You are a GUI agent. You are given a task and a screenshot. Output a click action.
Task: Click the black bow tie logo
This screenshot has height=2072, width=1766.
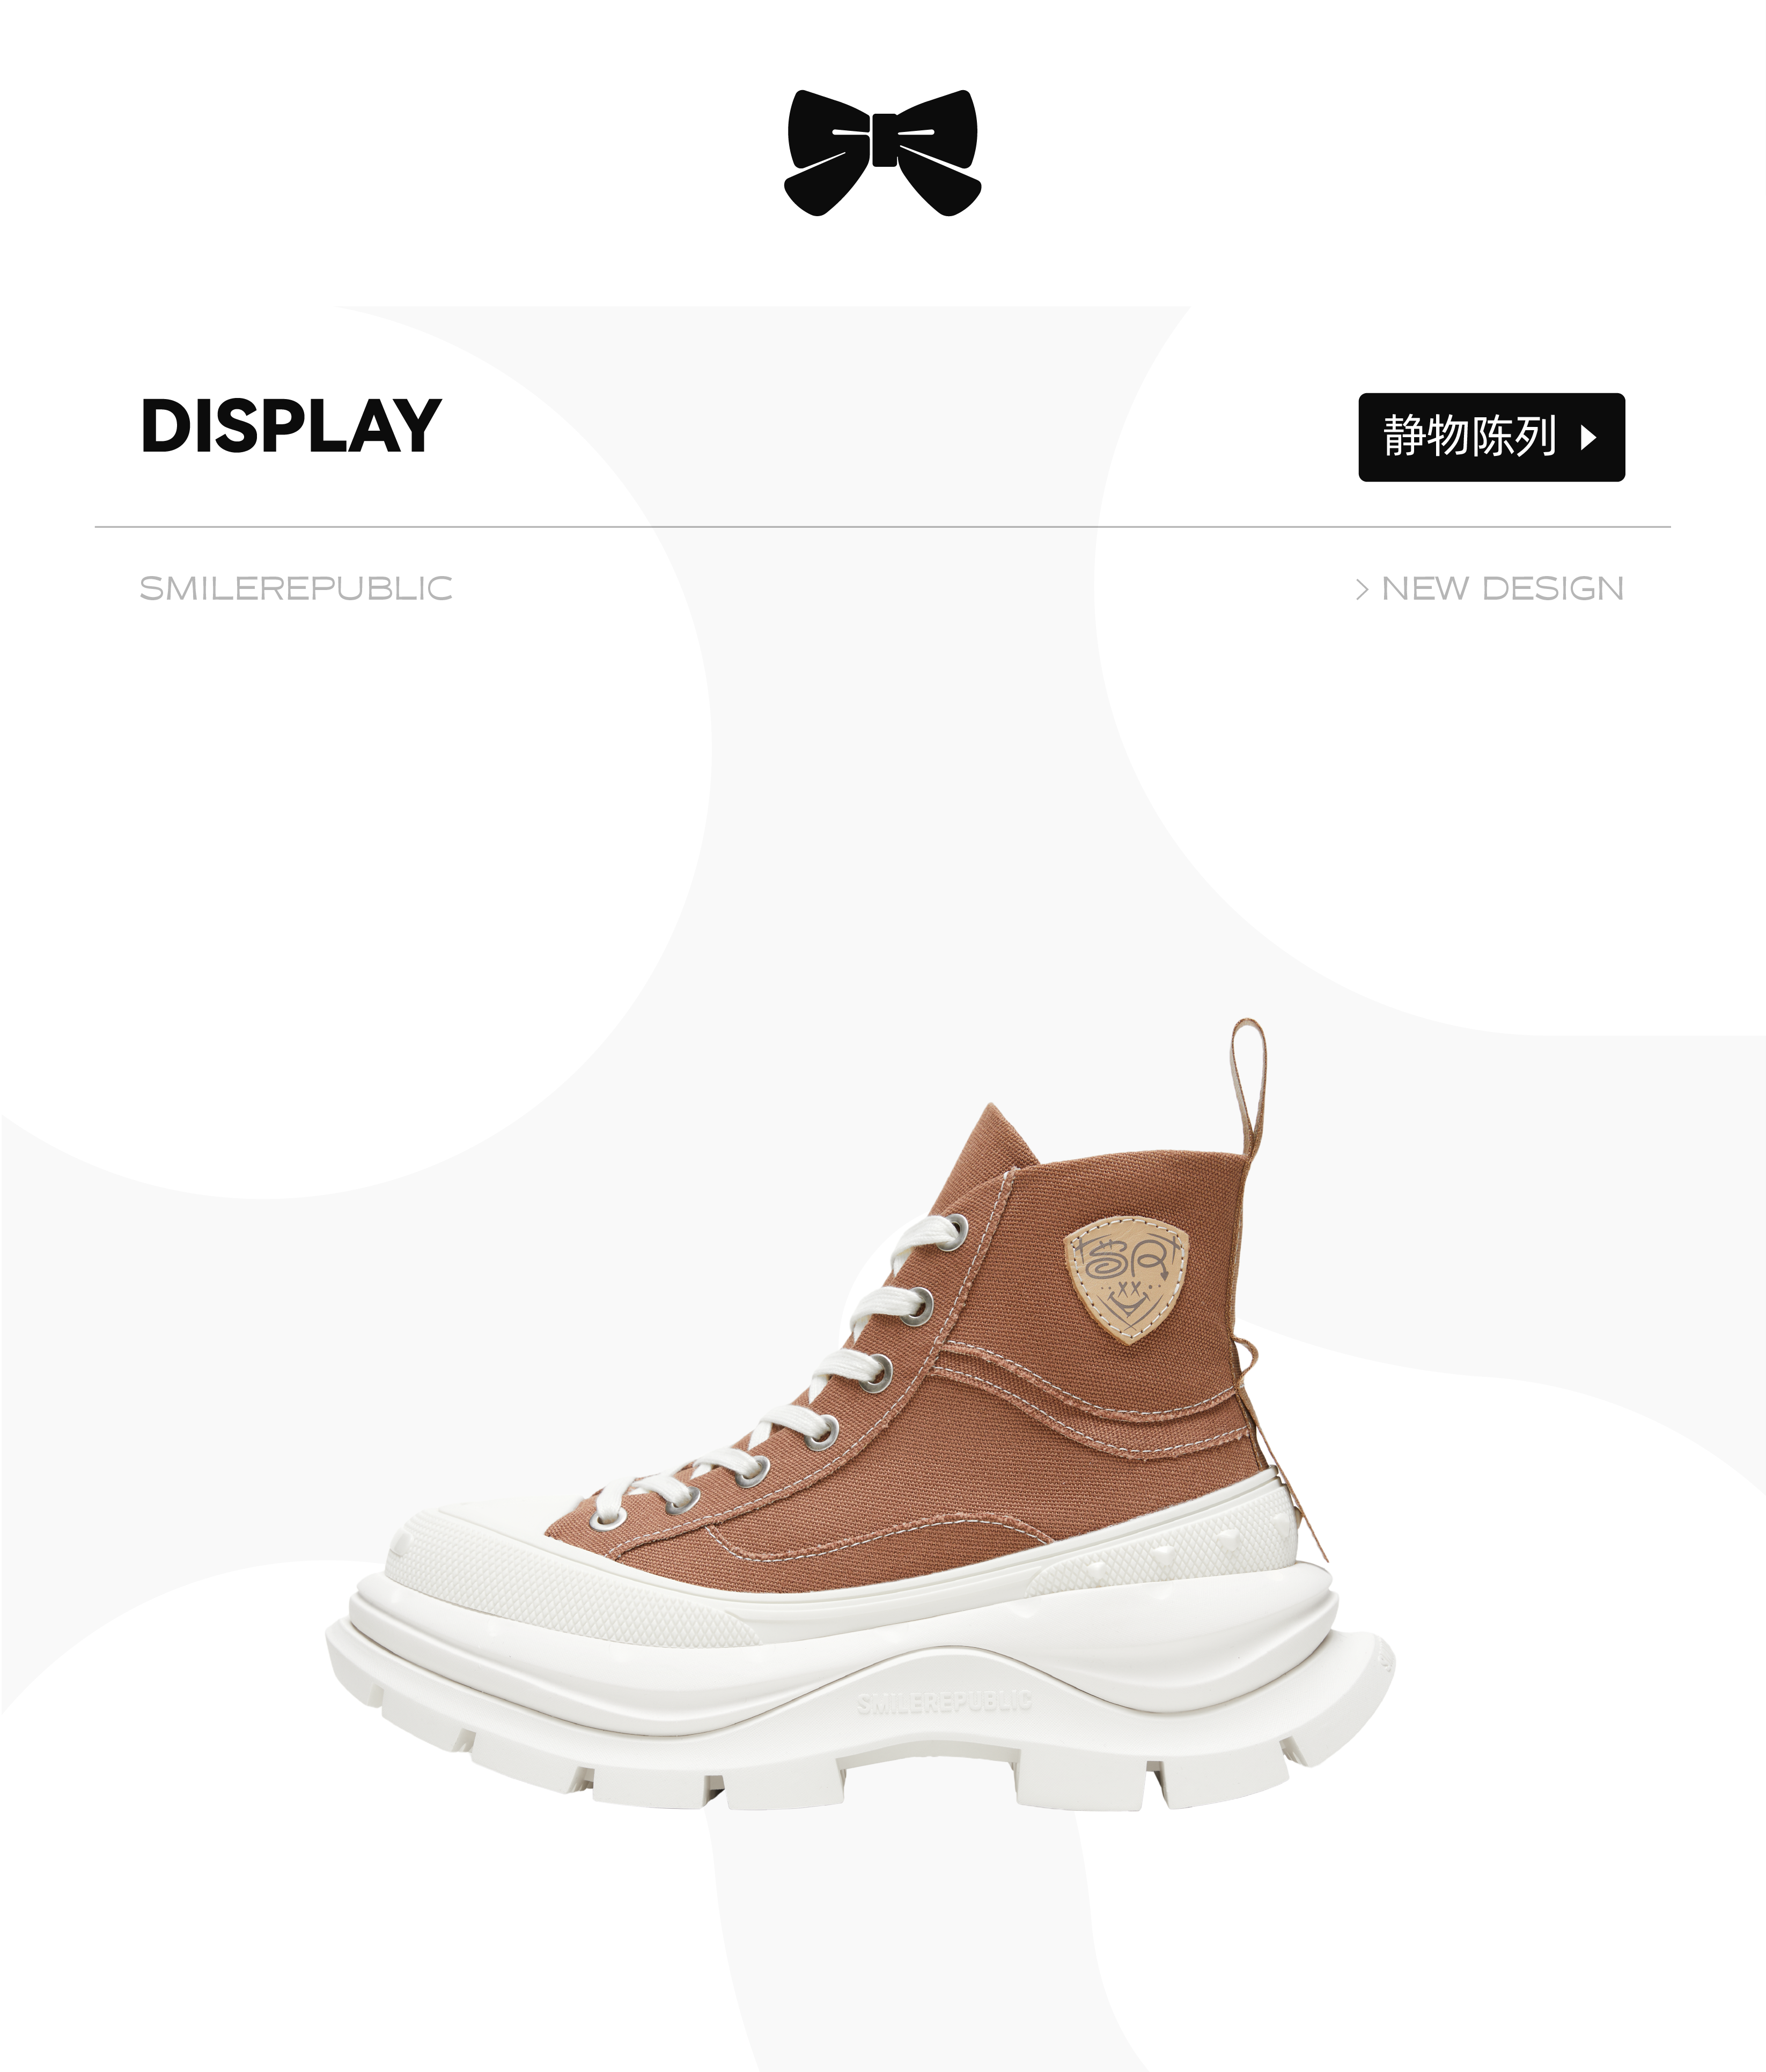883,152
